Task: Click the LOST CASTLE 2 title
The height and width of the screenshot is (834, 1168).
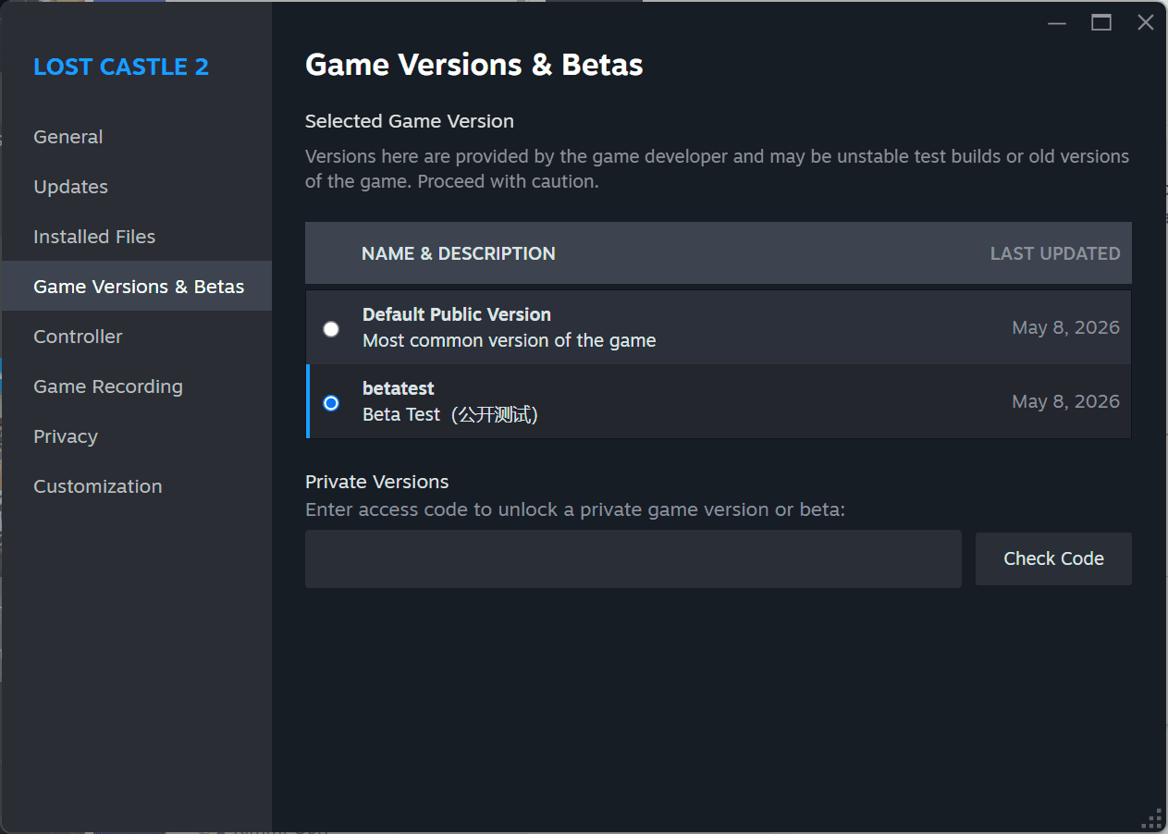Action: tap(121, 67)
